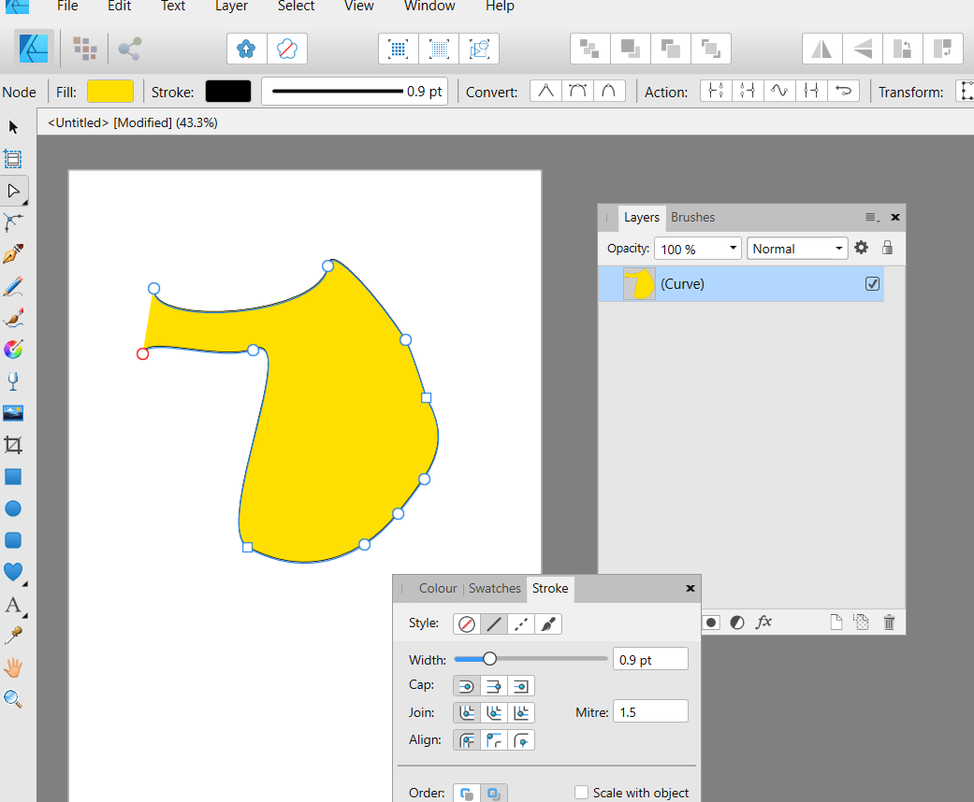Select the Ellipse shape tool
This screenshot has width=974, height=802.
(13, 508)
